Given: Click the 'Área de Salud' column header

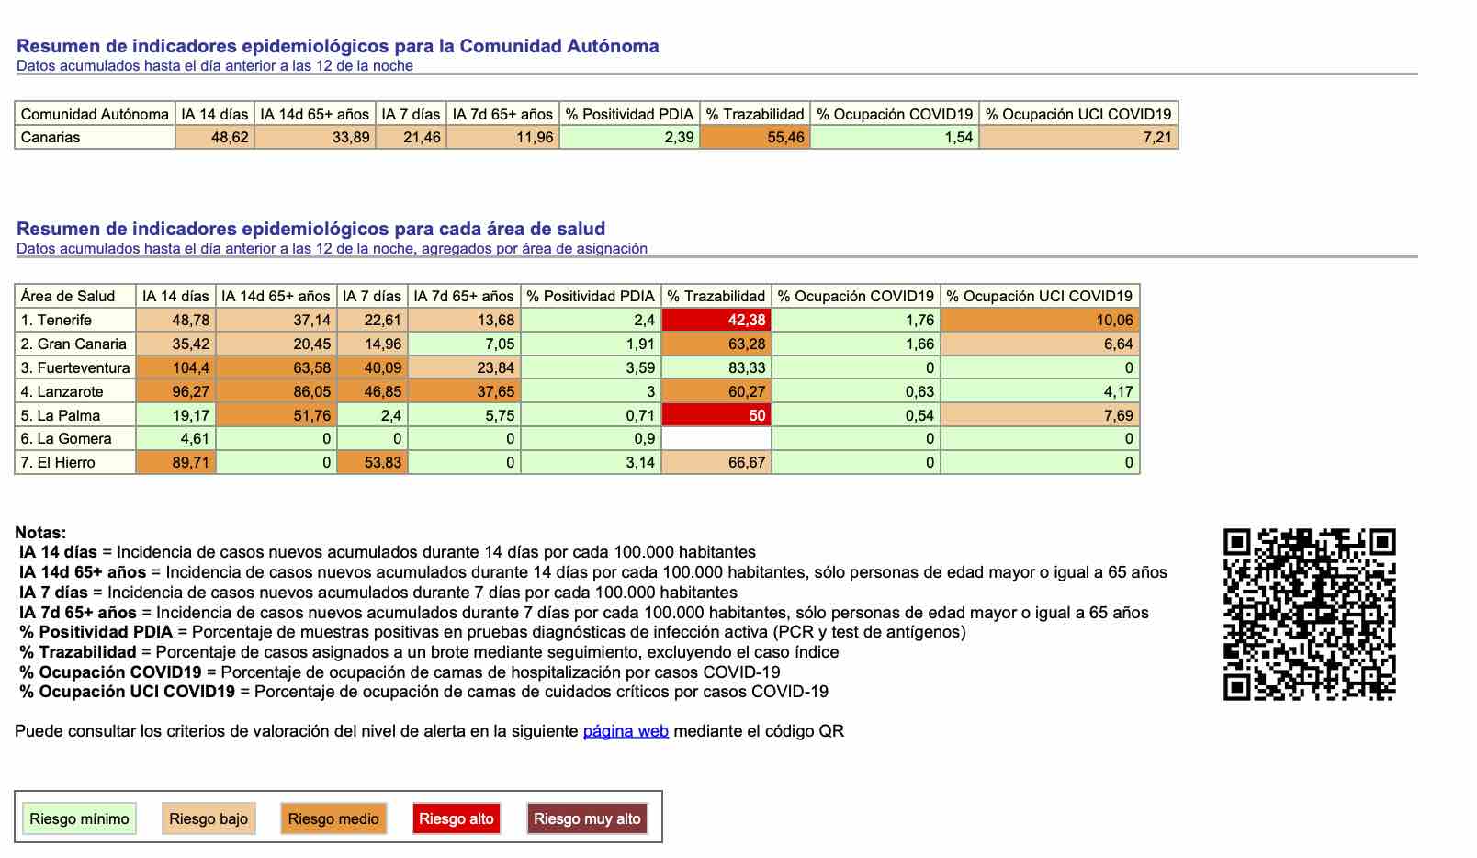Looking at the screenshot, I should coord(68,296).
